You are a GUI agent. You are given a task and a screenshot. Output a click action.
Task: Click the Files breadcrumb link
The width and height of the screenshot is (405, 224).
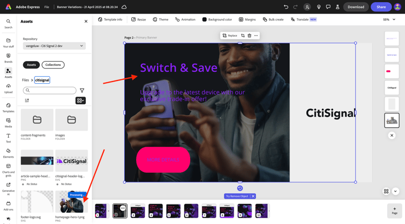25,80
